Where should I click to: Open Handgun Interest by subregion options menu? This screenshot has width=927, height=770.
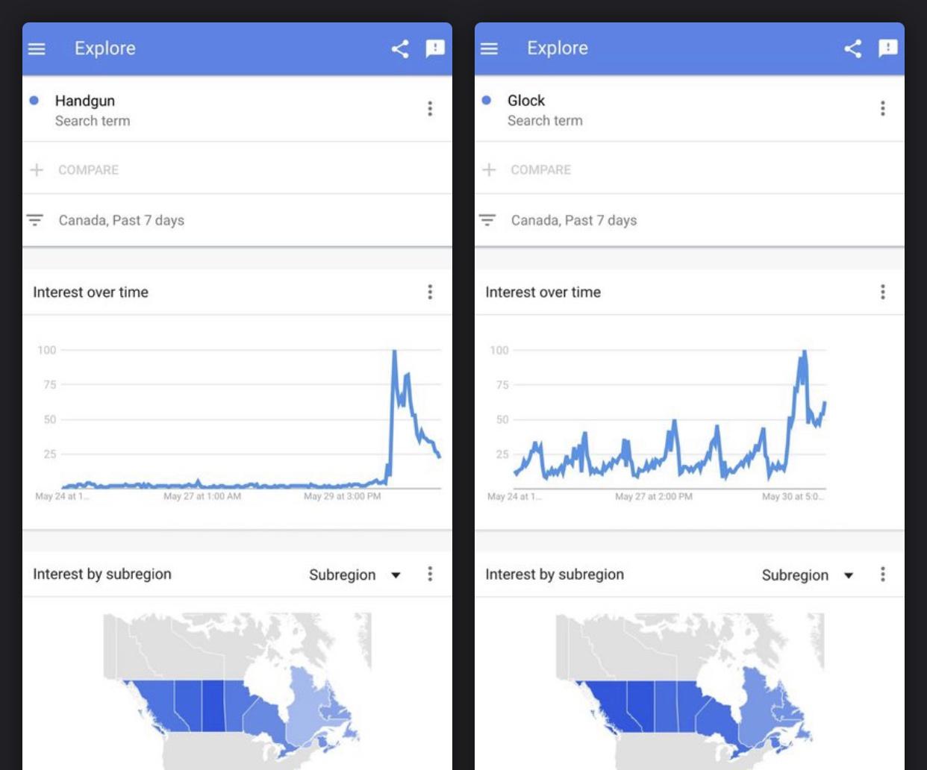pos(430,574)
